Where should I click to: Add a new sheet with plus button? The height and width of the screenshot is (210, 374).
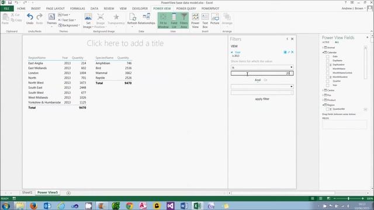pyautogui.click(x=68, y=193)
